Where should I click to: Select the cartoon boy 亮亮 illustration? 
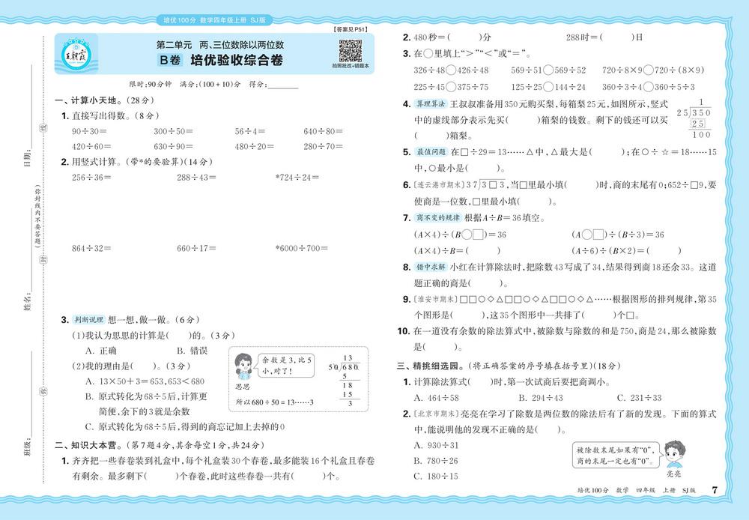[674, 454]
